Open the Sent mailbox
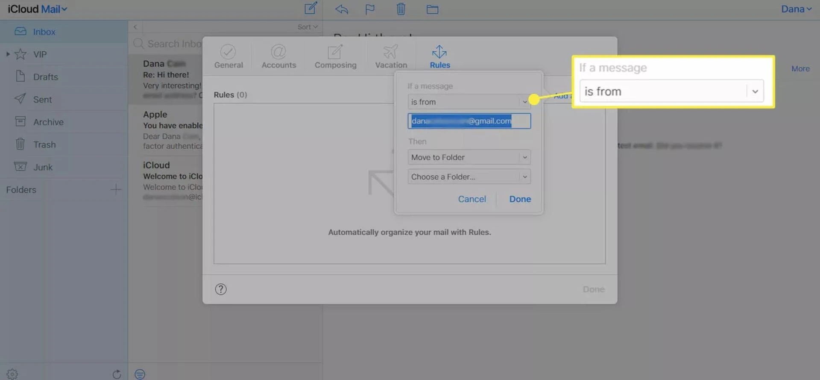 [x=64, y=99]
